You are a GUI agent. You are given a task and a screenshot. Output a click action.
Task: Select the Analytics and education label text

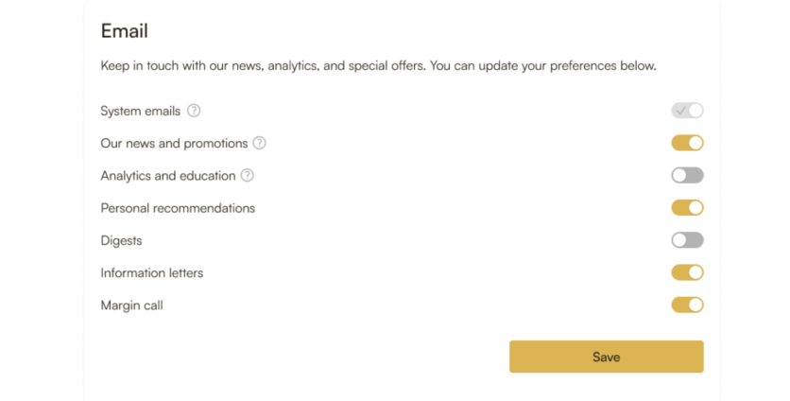click(x=167, y=176)
